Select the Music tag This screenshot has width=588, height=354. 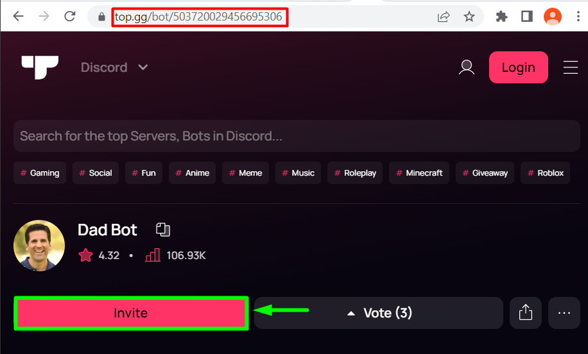tap(298, 173)
